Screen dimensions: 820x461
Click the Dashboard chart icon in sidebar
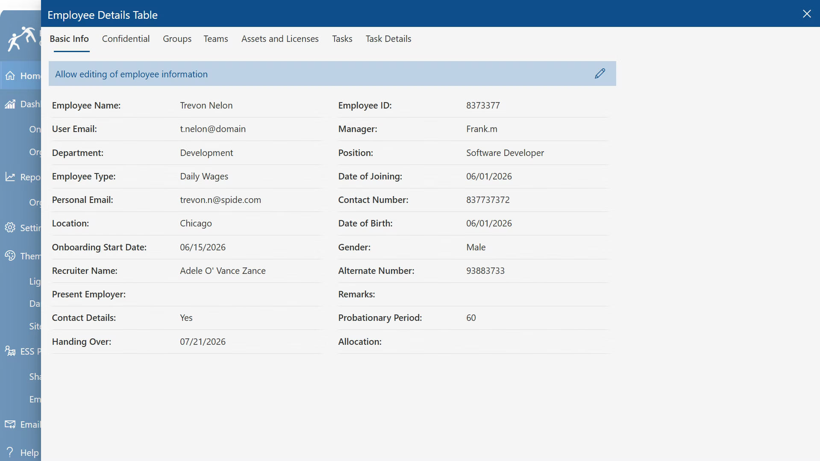coord(10,104)
